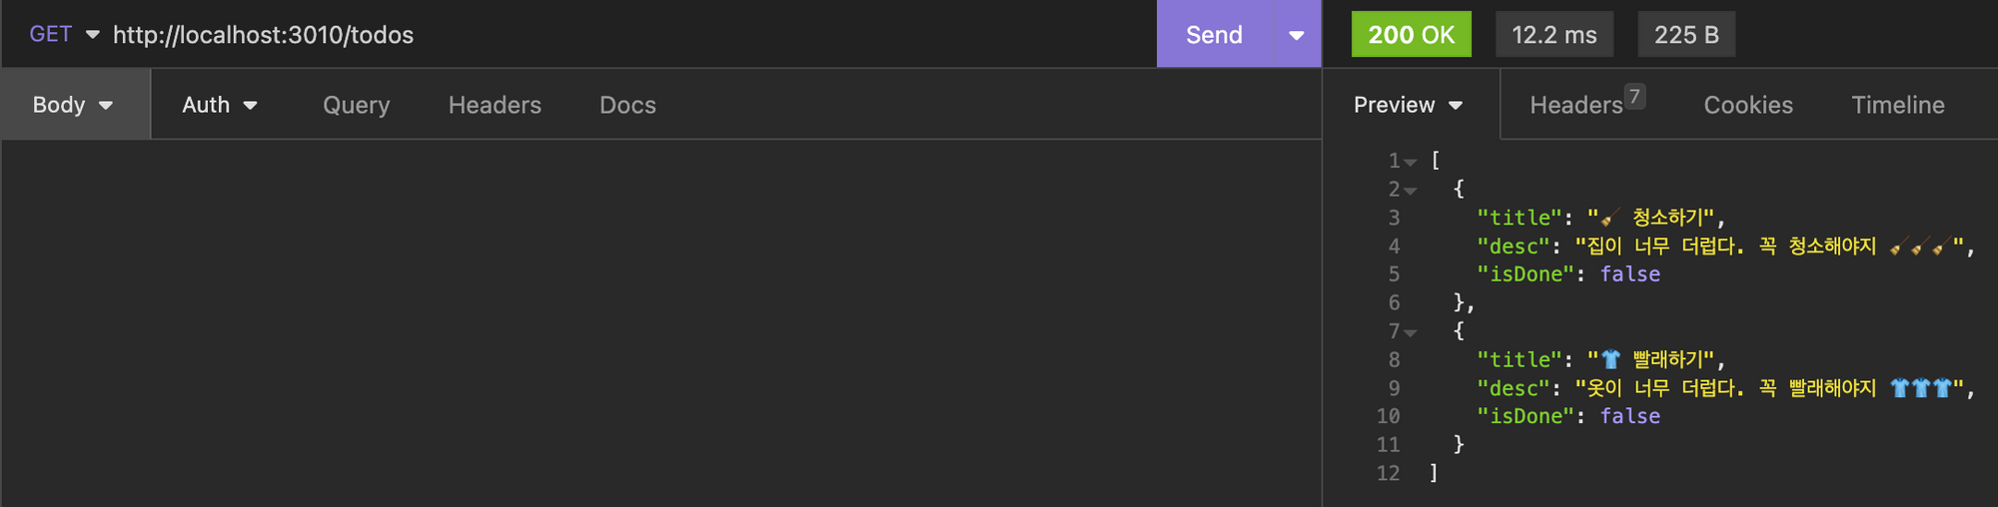Collapse the JSON array at line 1
Image resolution: width=1998 pixels, height=507 pixels.
click(1410, 162)
